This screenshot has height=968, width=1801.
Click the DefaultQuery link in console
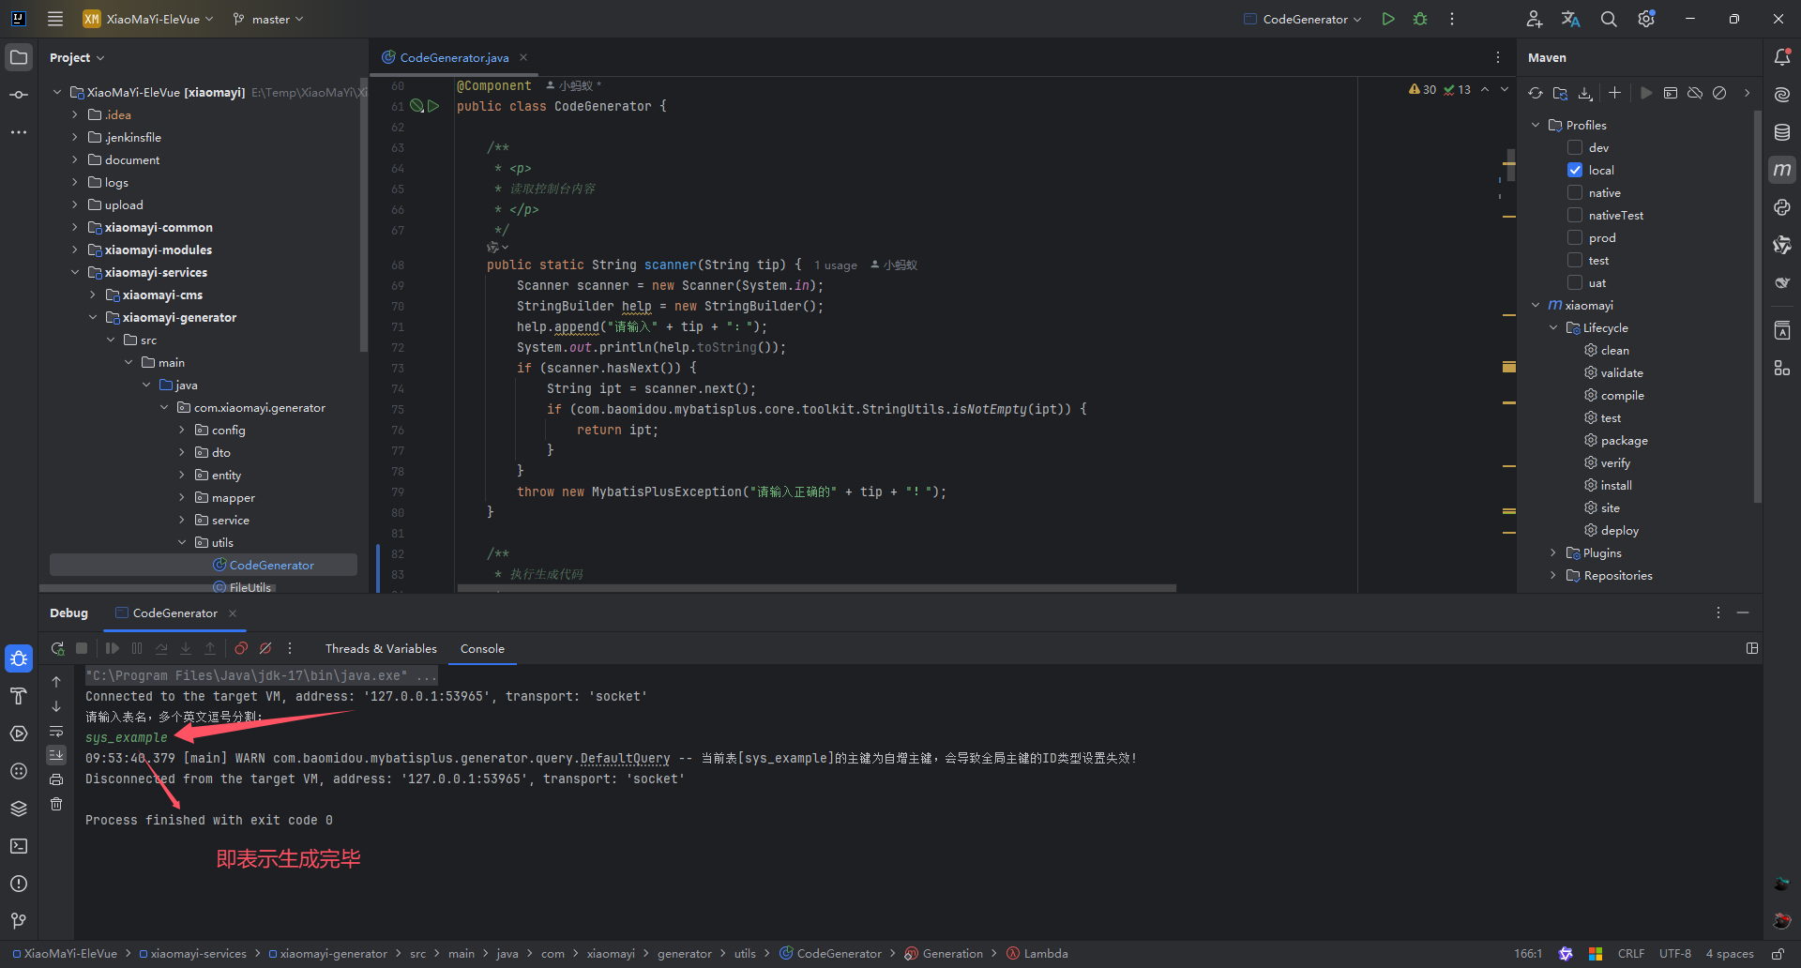[625, 758]
